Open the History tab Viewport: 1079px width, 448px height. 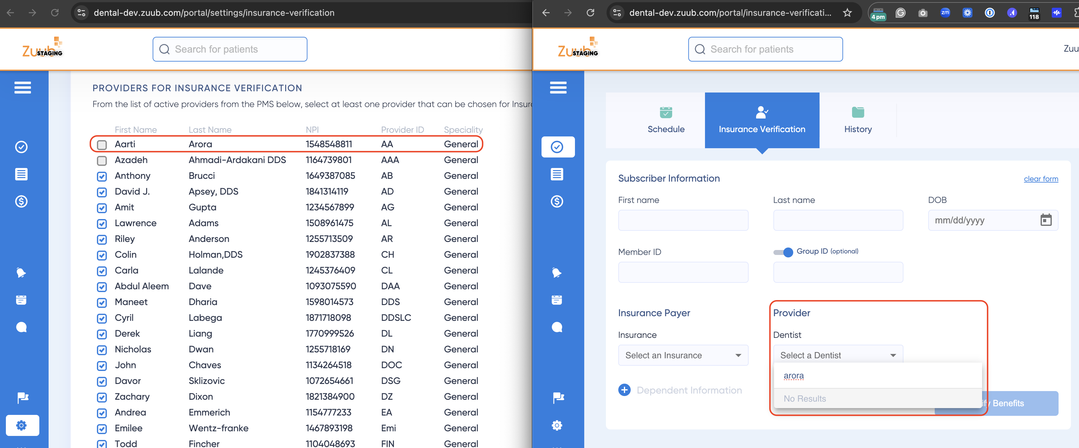(x=857, y=121)
